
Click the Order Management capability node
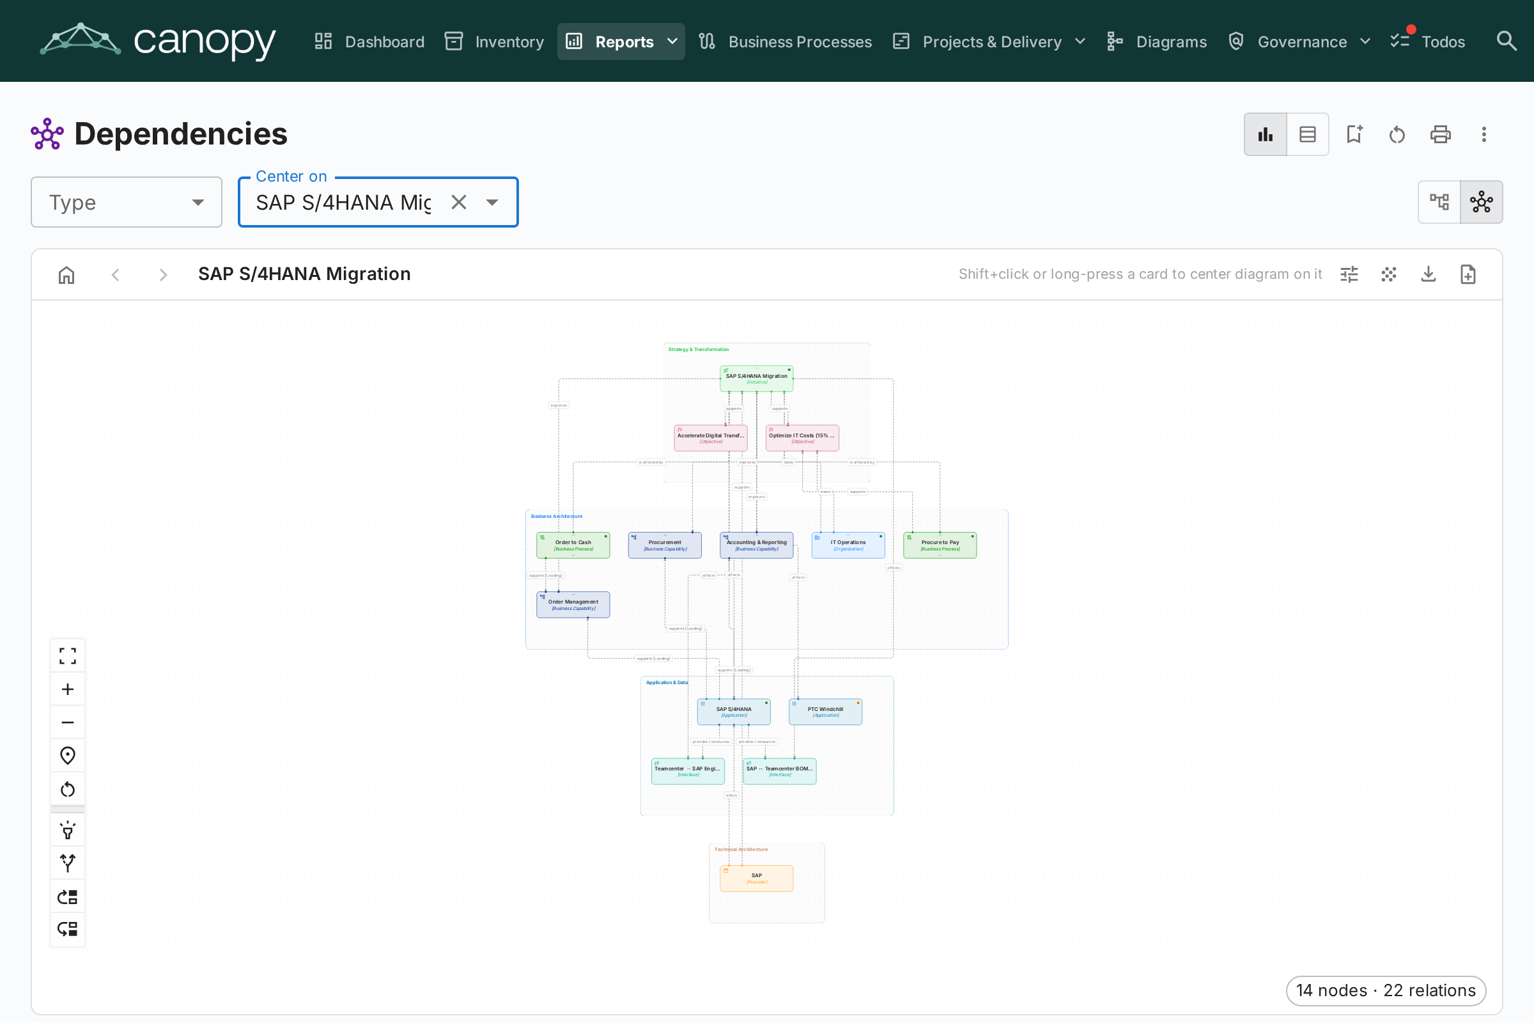[x=573, y=605]
